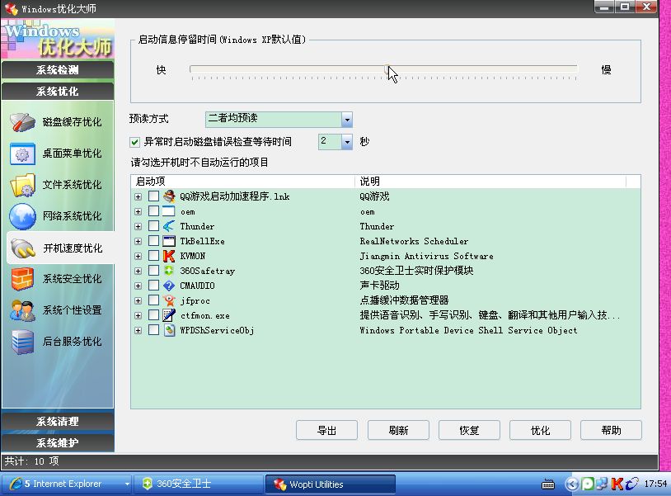Click the 360Safetray green shield icon
The height and width of the screenshot is (496, 671).
169,271
